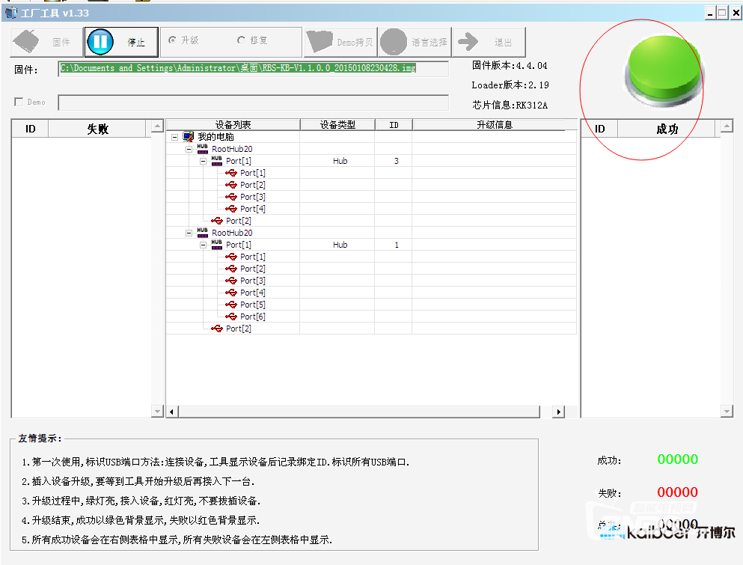The height and width of the screenshot is (565, 743).
Task: Enable the Demo checkbox
Action: pos(18,102)
